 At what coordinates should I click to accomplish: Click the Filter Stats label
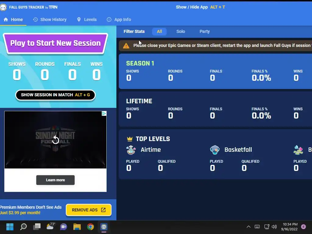pyautogui.click(x=134, y=31)
